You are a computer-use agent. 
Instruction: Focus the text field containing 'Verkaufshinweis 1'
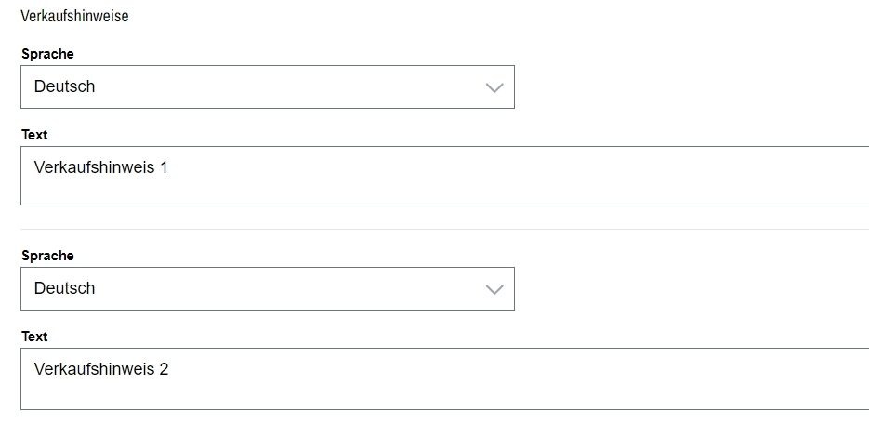444,175
